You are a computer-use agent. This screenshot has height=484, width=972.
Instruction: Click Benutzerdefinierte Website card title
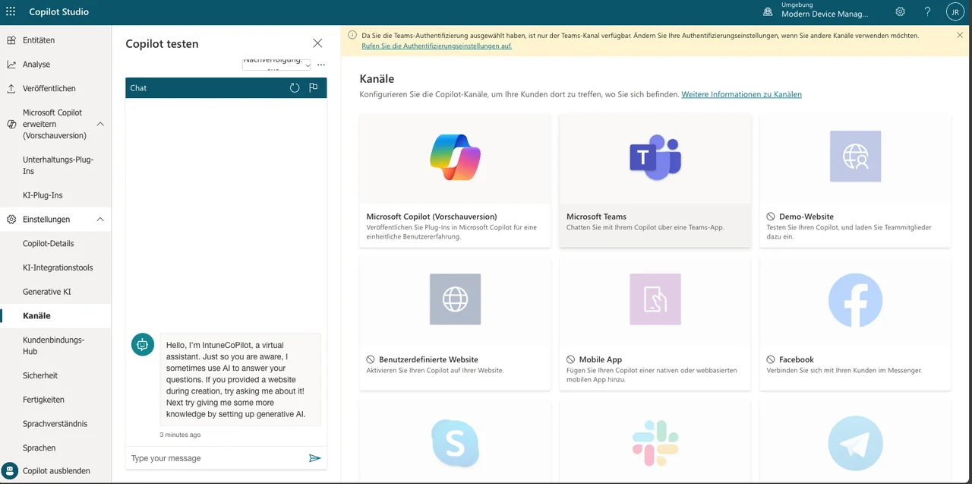428,359
